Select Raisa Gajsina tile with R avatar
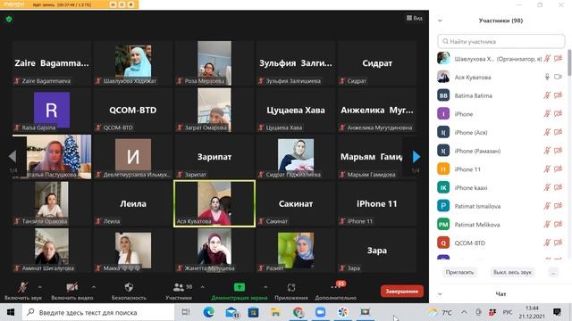 tap(52, 110)
